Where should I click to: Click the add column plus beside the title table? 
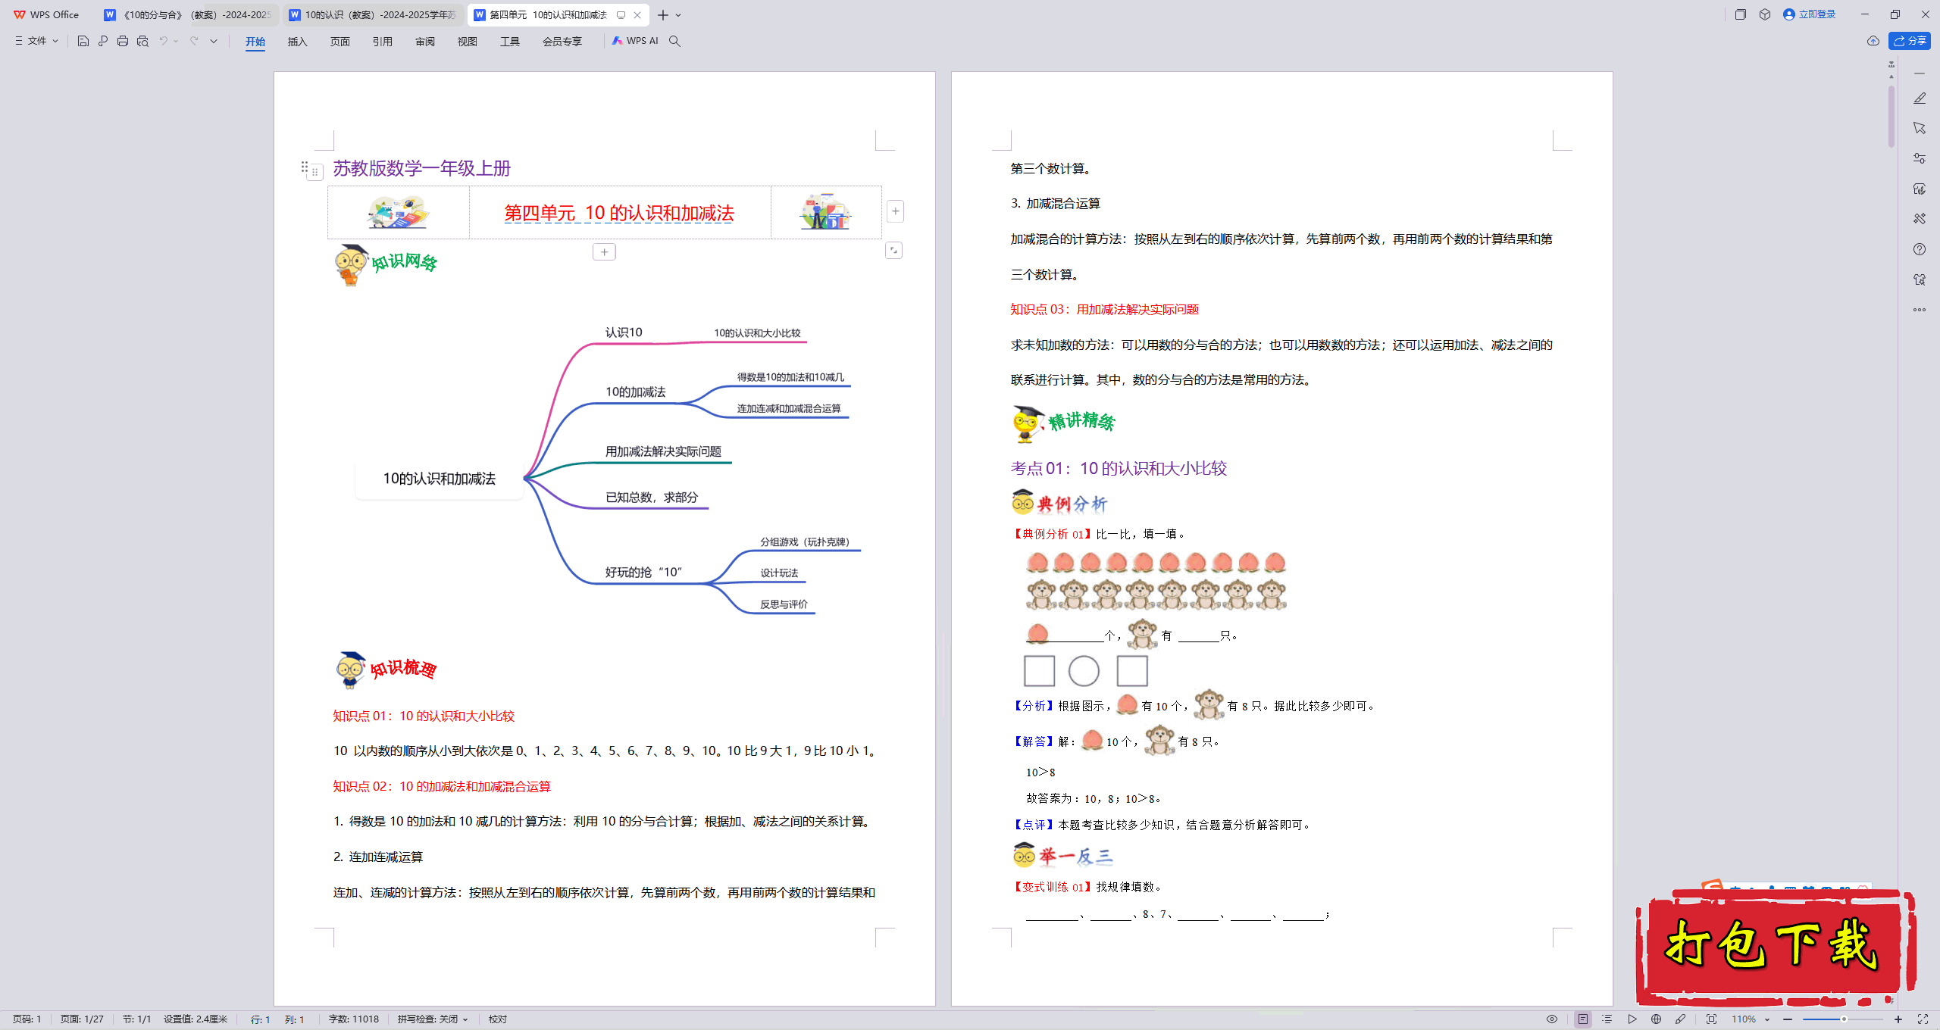tap(895, 211)
